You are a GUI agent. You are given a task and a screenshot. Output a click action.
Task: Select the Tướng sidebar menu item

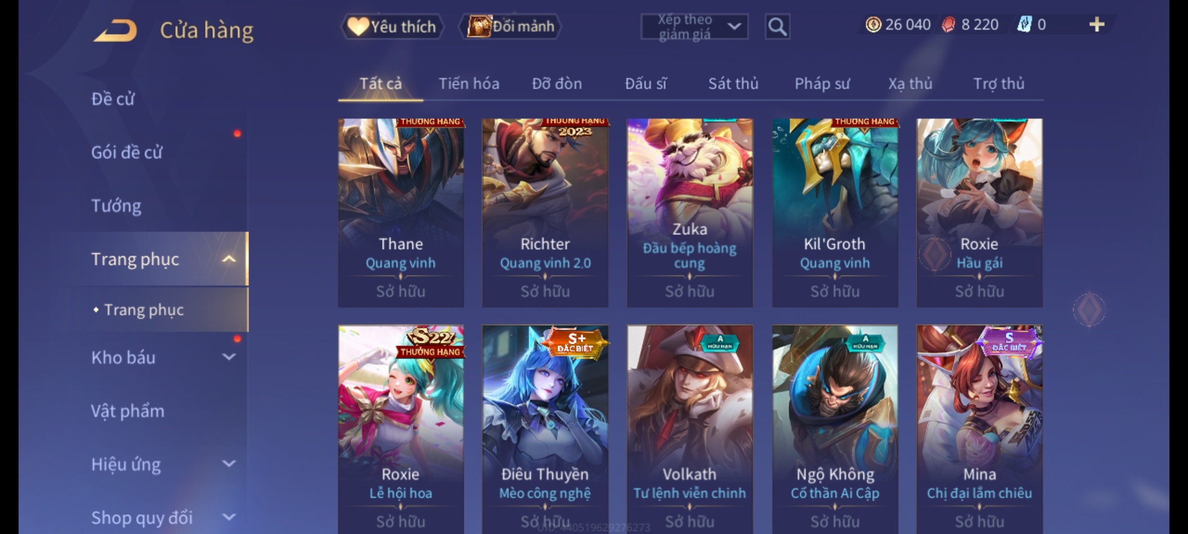pos(116,206)
